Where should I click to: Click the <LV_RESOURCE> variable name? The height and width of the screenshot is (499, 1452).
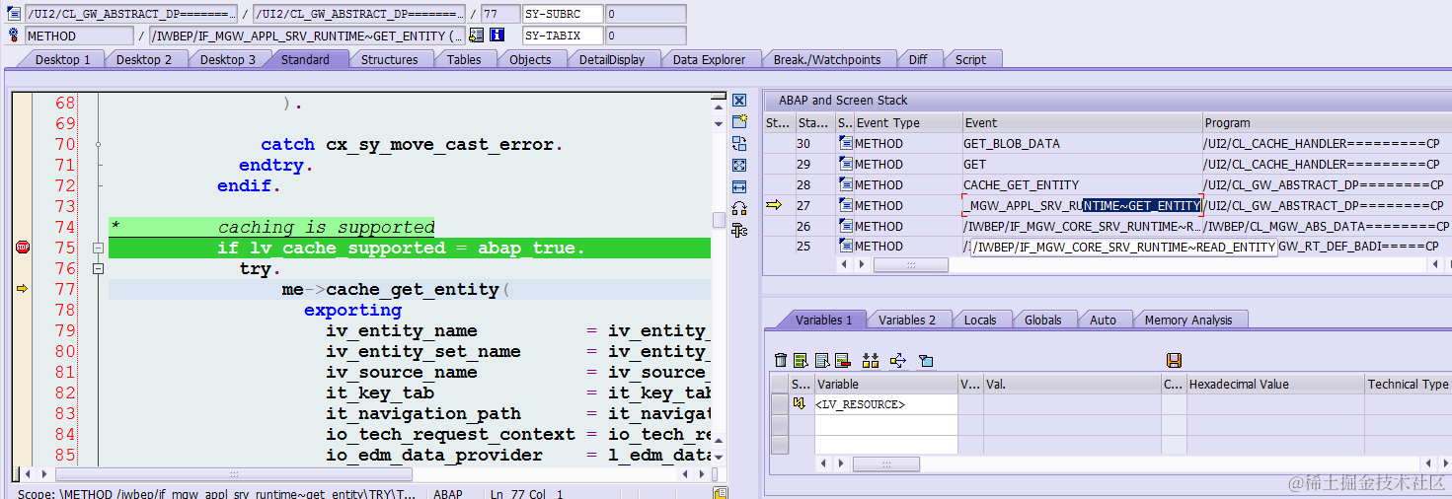[860, 404]
